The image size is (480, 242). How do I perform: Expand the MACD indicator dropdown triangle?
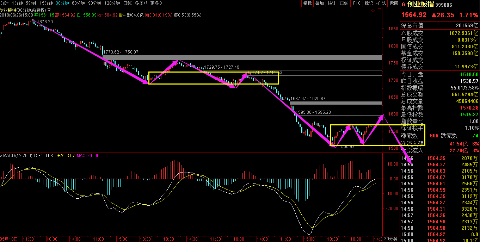click(1, 155)
